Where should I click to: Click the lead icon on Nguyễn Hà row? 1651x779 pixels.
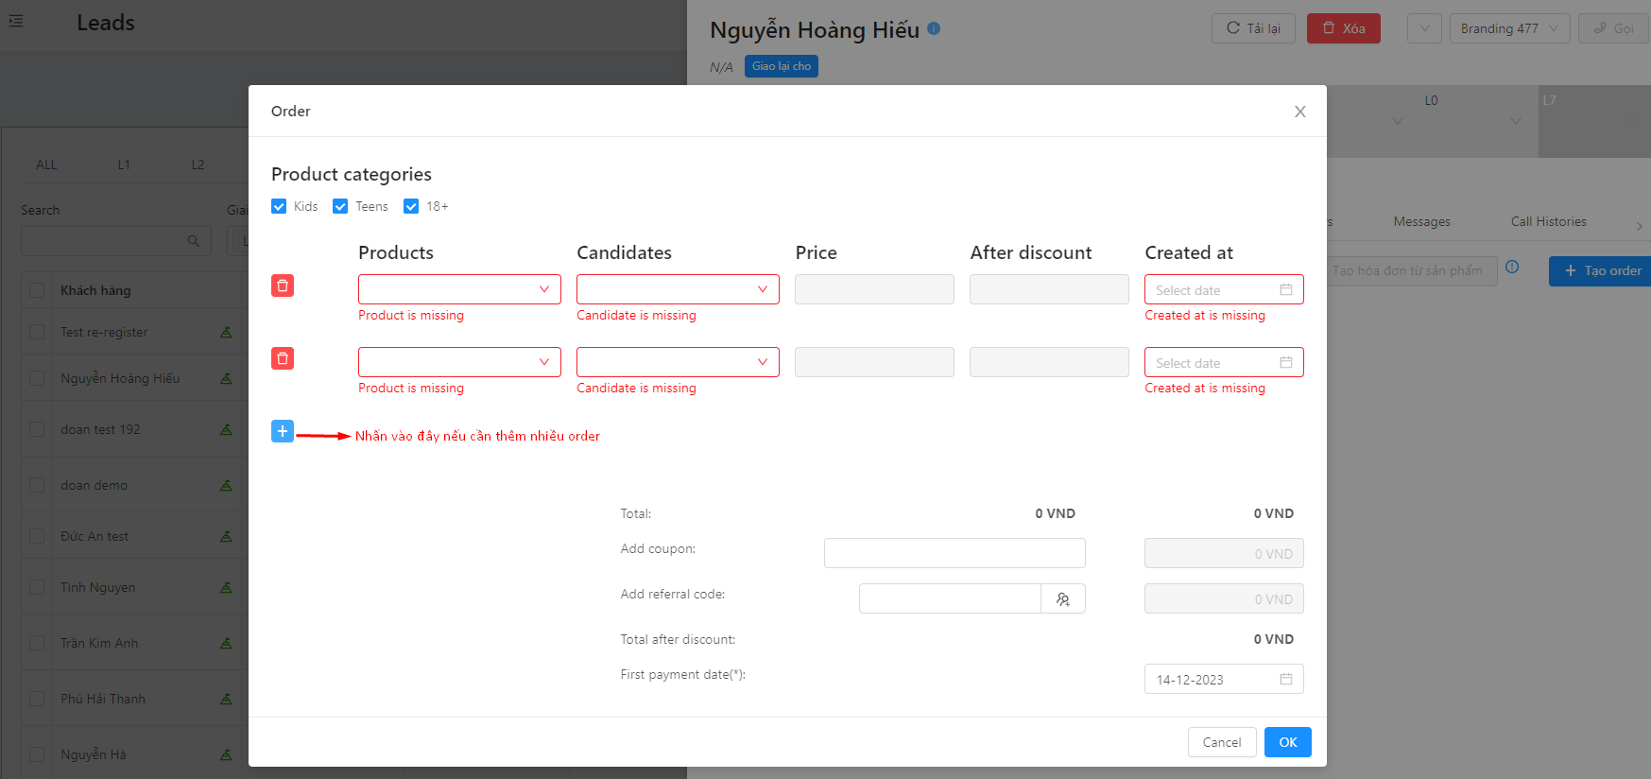click(x=226, y=754)
